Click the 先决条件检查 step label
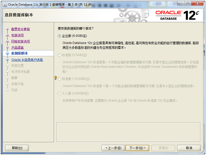This screenshot has height=155, width=206. click(x=21, y=72)
